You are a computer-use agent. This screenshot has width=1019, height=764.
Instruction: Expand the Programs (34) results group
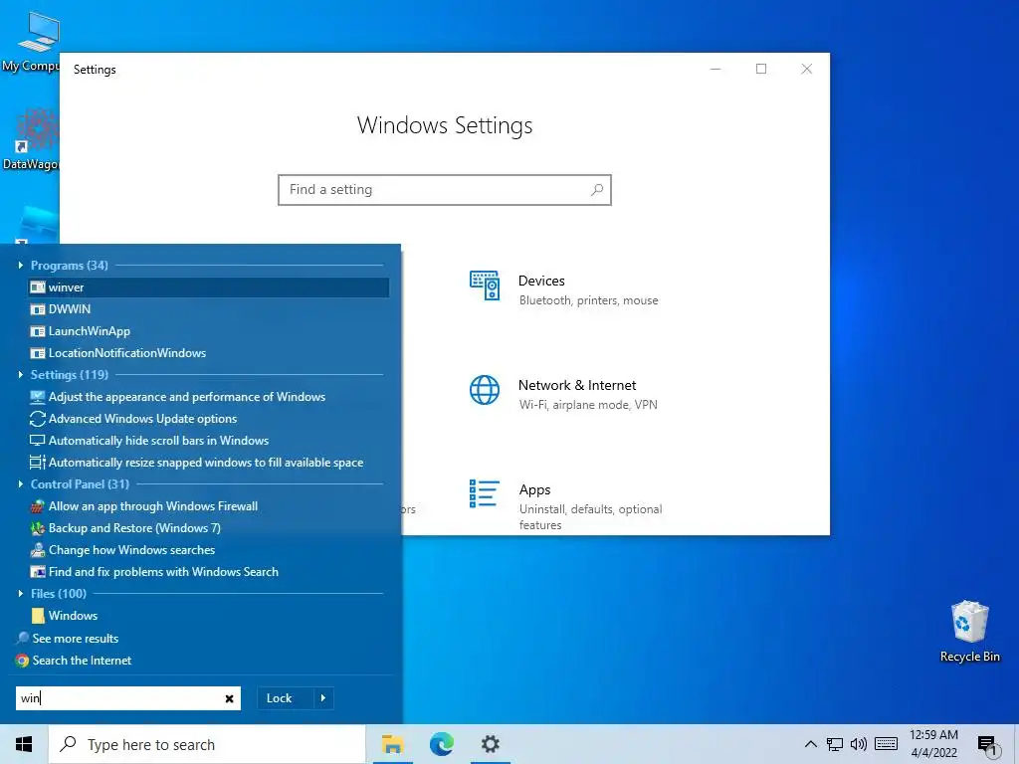(20, 265)
